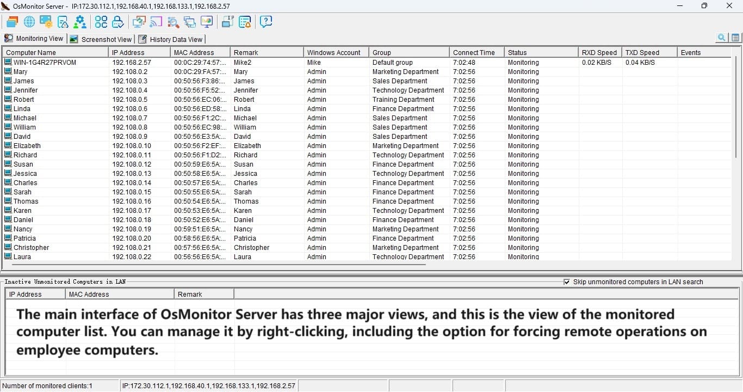Open the help question-mark toolbar icon
The image size is (743, 392).
point(265,22)
